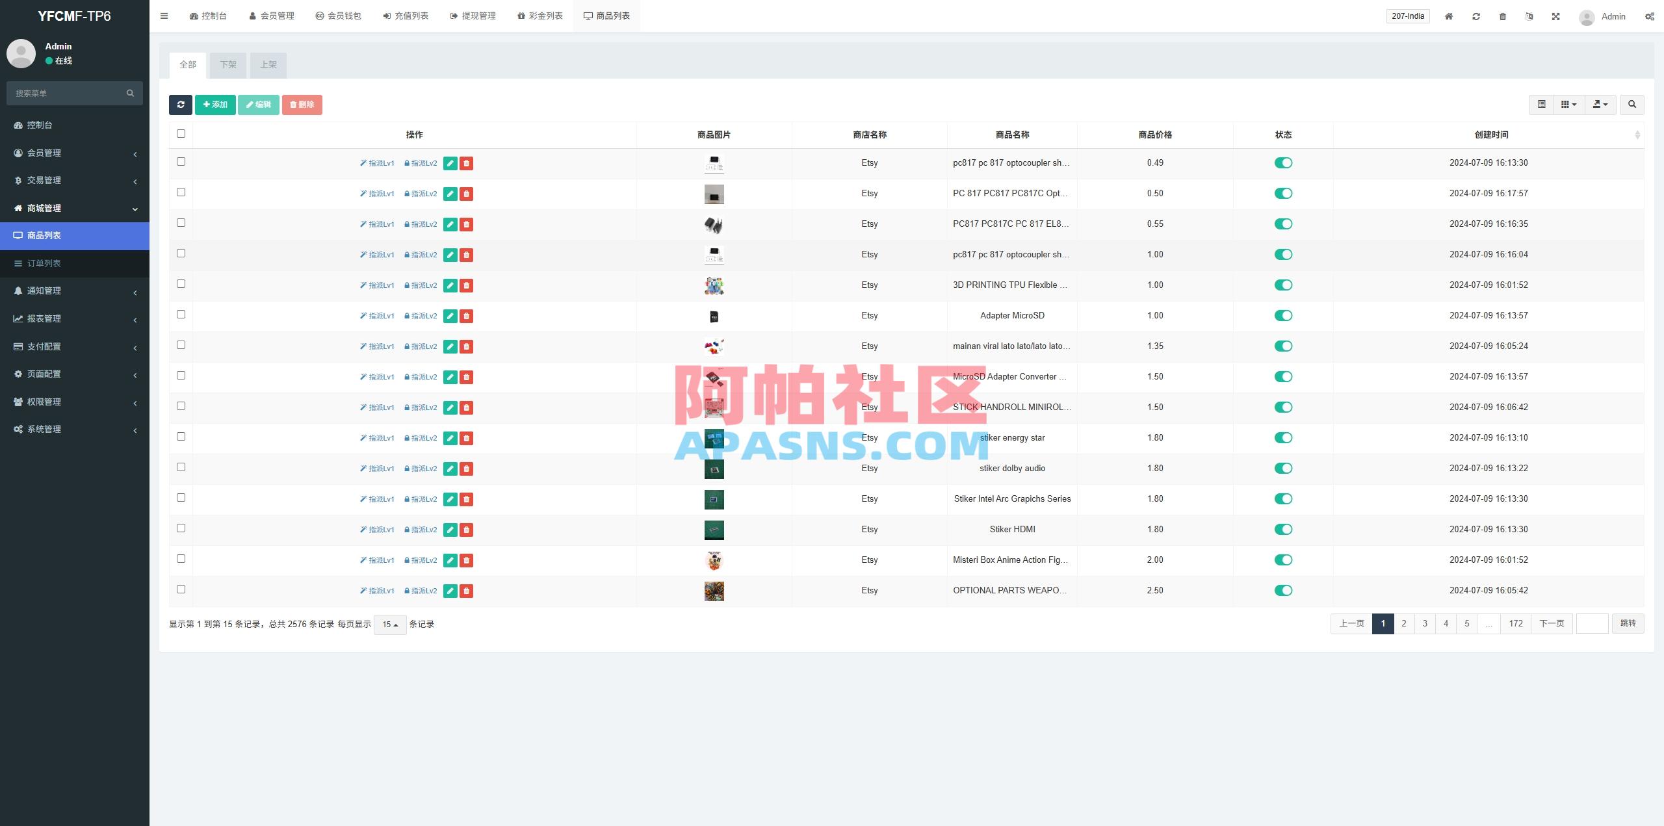Check the select-all checkbox in header

click(181, 134)
